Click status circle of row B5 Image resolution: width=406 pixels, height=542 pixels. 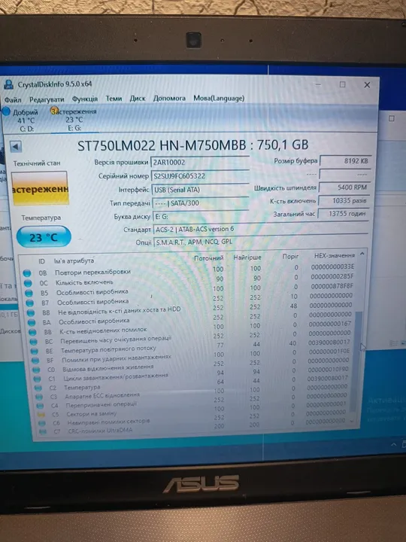(x=29, y=293)
